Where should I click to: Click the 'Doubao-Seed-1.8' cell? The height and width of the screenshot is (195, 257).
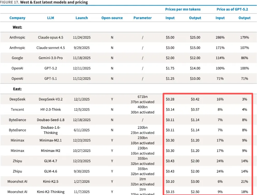pyautogui.click(x=50, y=120)
